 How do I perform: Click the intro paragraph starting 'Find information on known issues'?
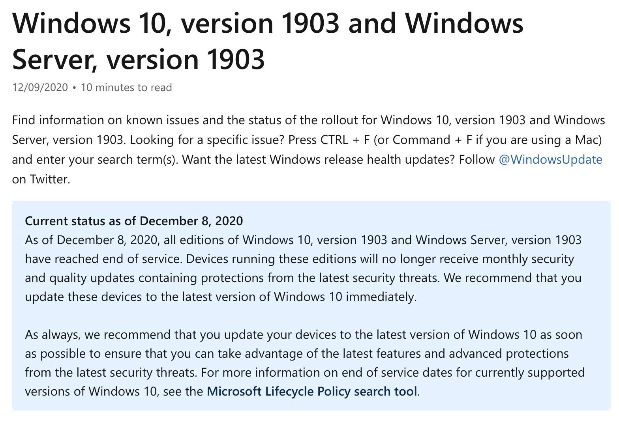tap(308, 149)
